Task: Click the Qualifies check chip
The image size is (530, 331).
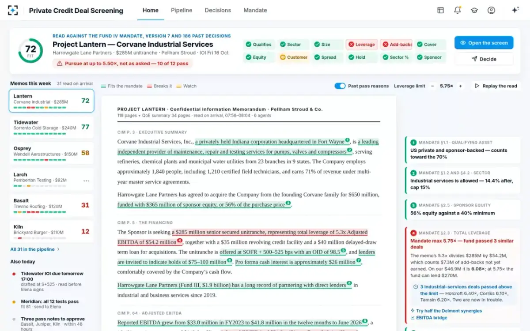Action: pyautogui.click(x=259, y=45)
